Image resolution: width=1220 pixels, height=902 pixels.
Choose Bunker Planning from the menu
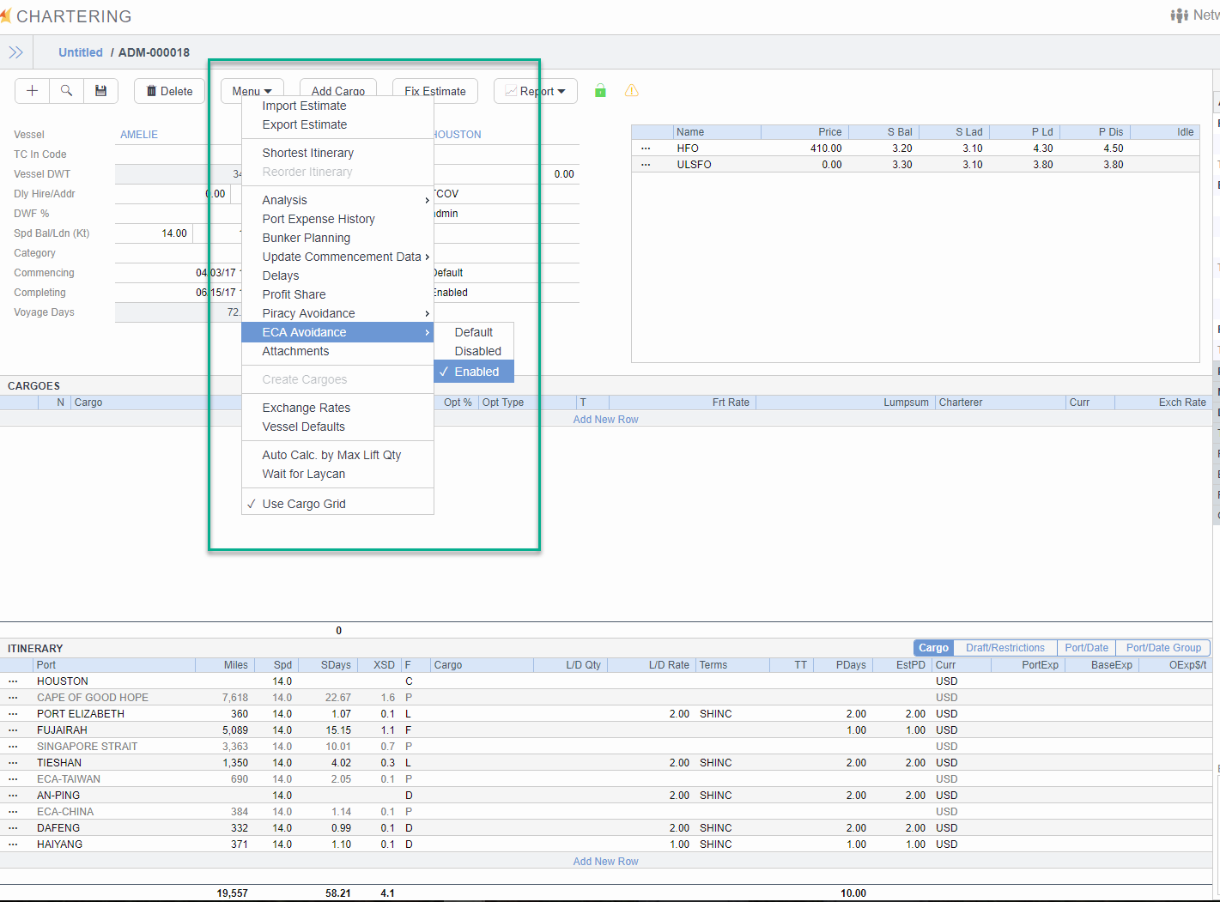point(307,238)
